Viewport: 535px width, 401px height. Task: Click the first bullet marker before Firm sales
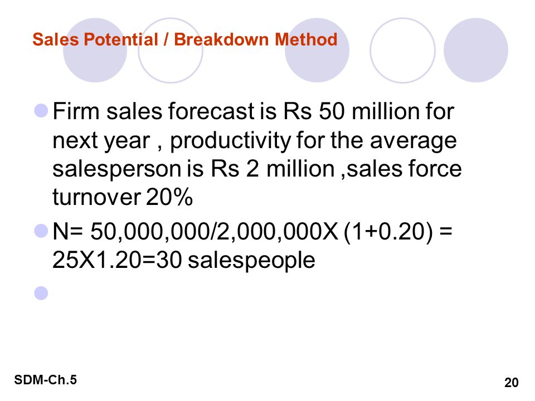(x=41, y=110)
